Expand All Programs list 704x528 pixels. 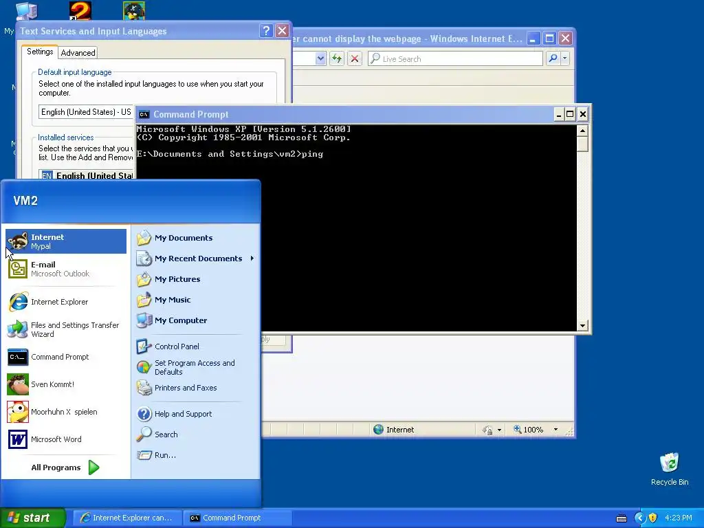tap(66, 467)
